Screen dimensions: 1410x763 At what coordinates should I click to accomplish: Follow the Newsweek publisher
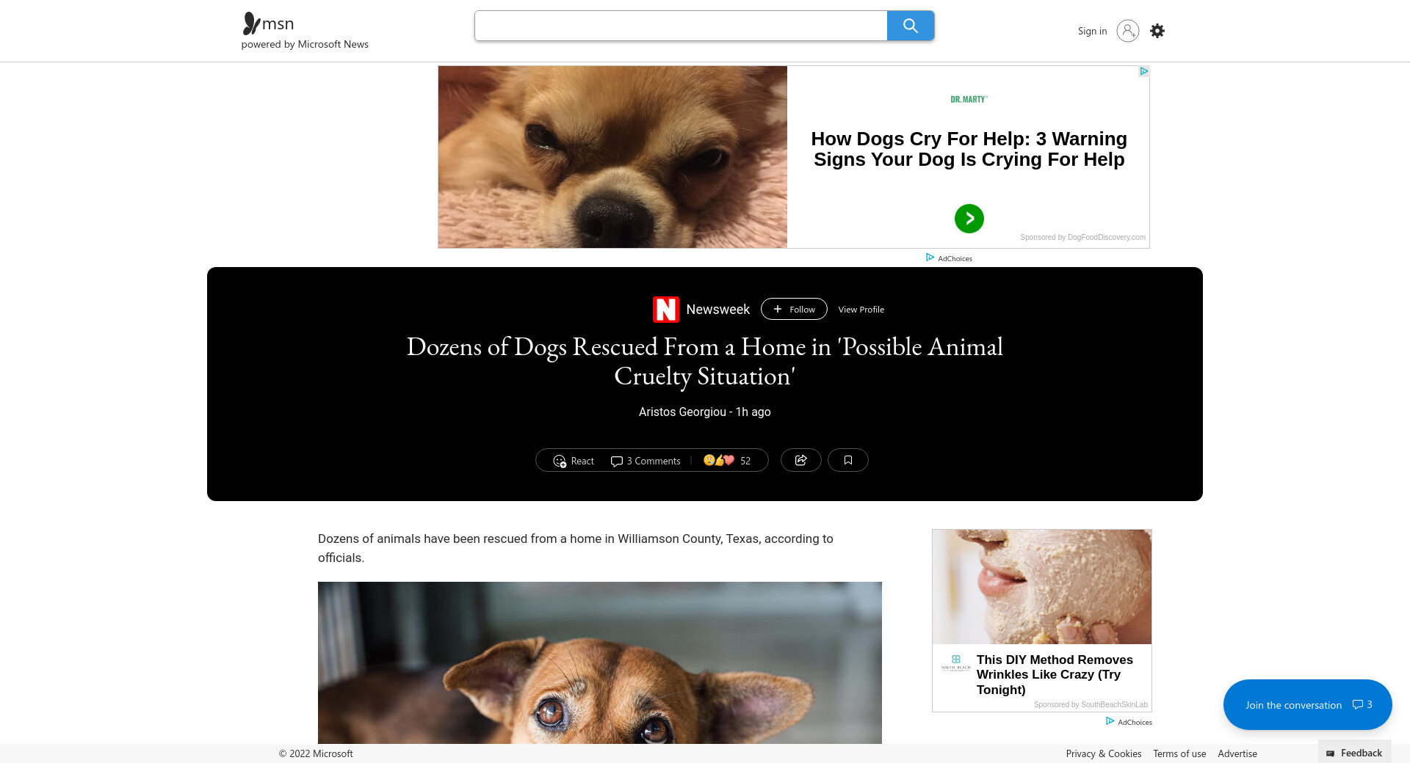[794, 309]
